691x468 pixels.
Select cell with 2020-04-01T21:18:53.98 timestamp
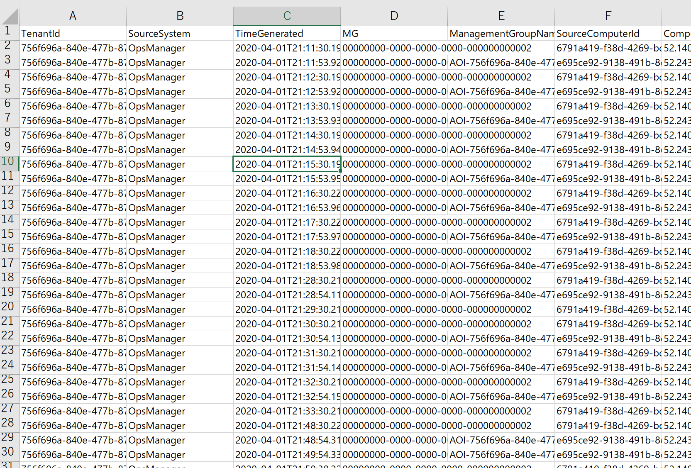tap(287, 266)
